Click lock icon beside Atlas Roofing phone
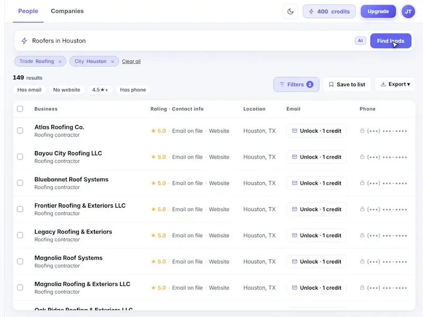 (x=362, y=130)
